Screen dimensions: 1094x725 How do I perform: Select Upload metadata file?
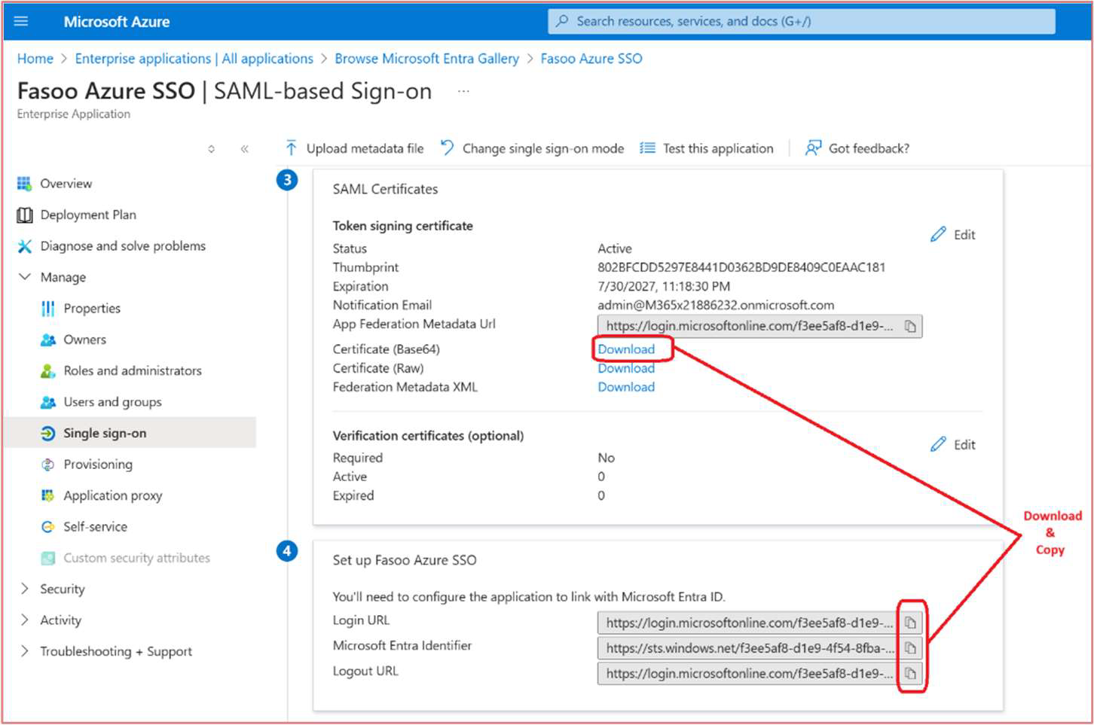click(365, 148)
